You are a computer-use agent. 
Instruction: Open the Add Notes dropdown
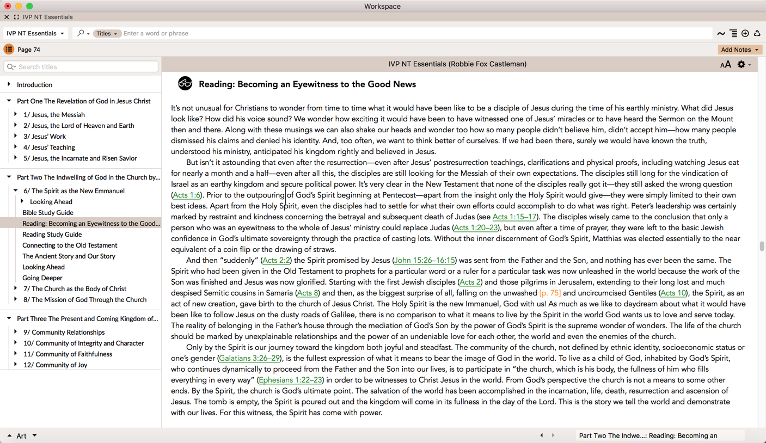point(740,50)
